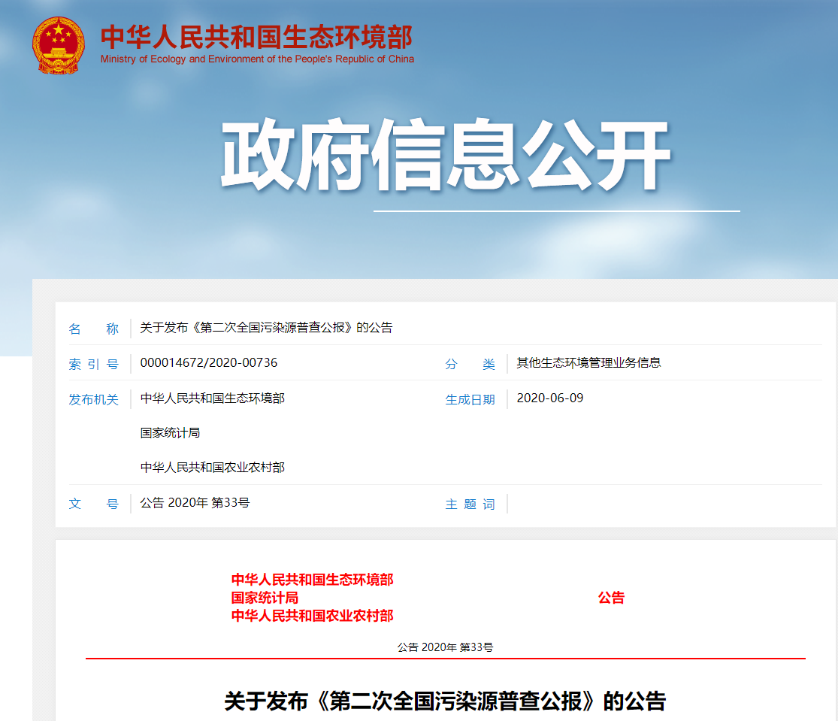Select issuing agency 国家统计局 in table

(x=170, y=432)
